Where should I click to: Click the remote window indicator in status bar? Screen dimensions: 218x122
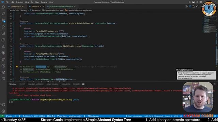click(2, 116)
